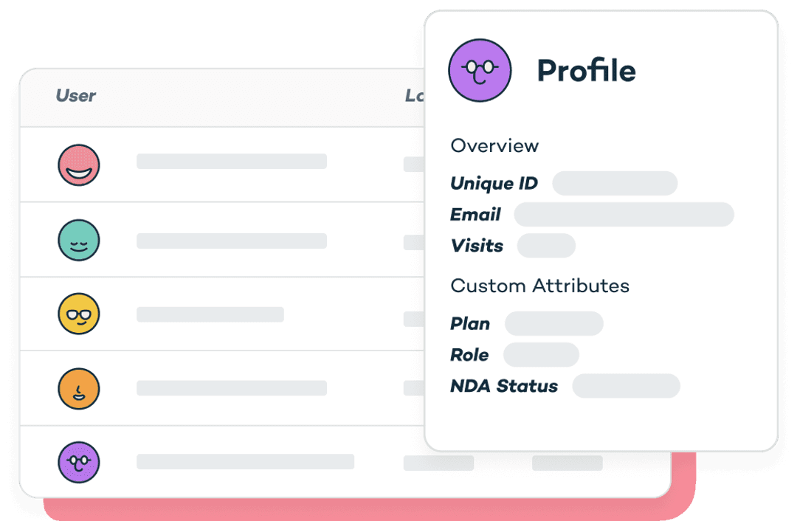Click the Unique ID value field
797x521 pixels.
click(615, 183)
